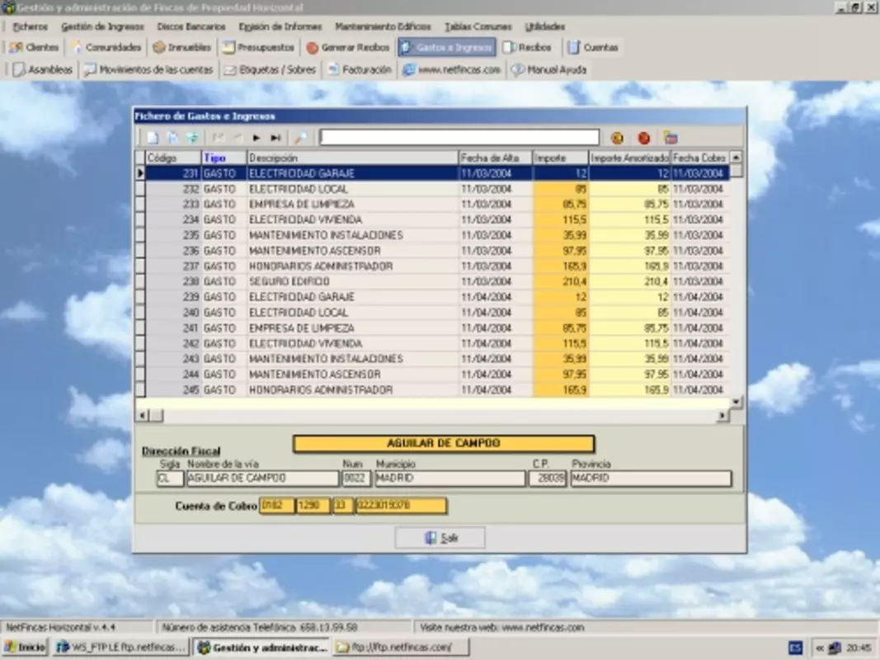Open the Emisión de Informes menu
The height and width of the screenshot is (660, 880).
[280, 26]
